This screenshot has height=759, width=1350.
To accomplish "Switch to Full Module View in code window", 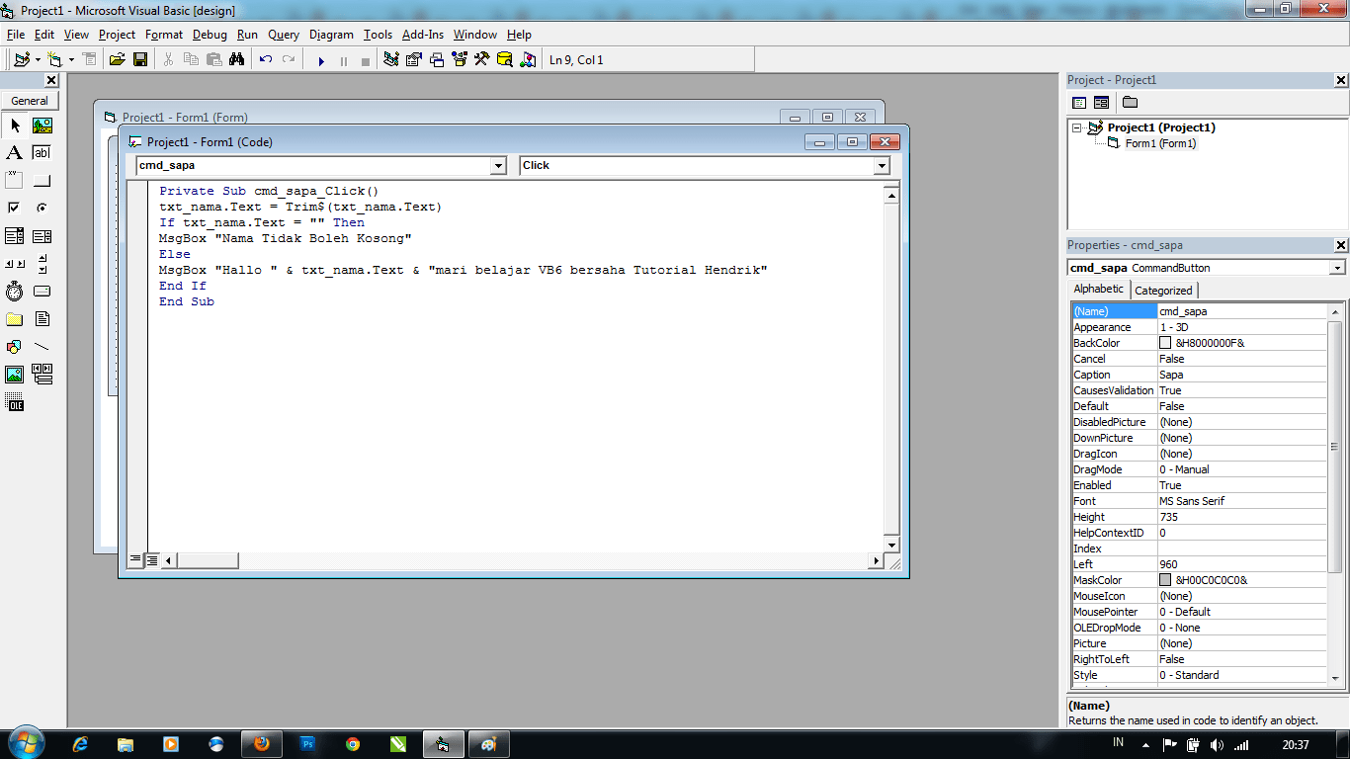I will (x=152, y=560).
